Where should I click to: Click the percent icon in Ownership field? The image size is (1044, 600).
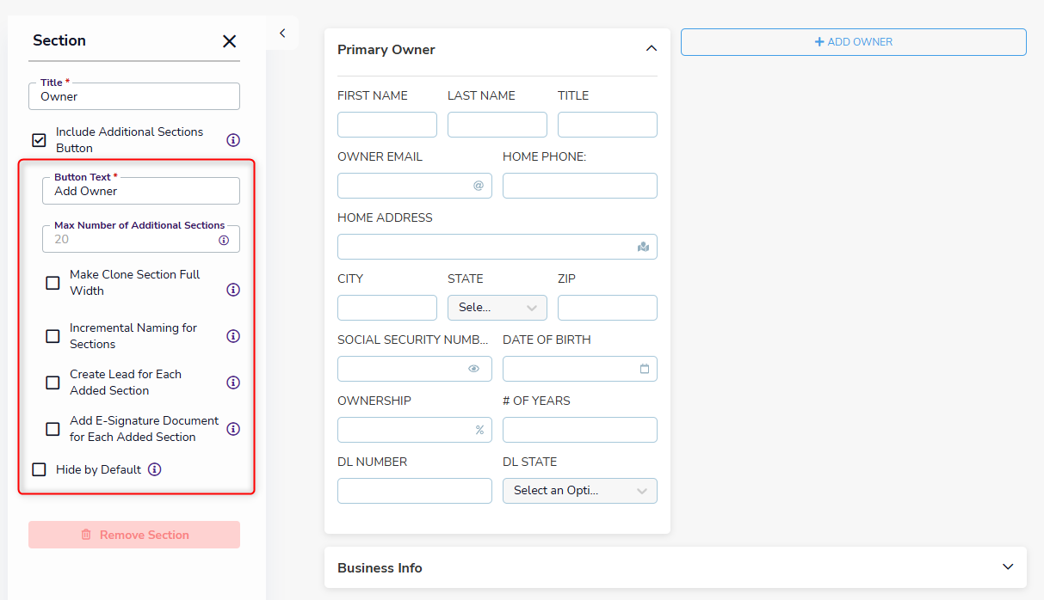tap(479, 430)
